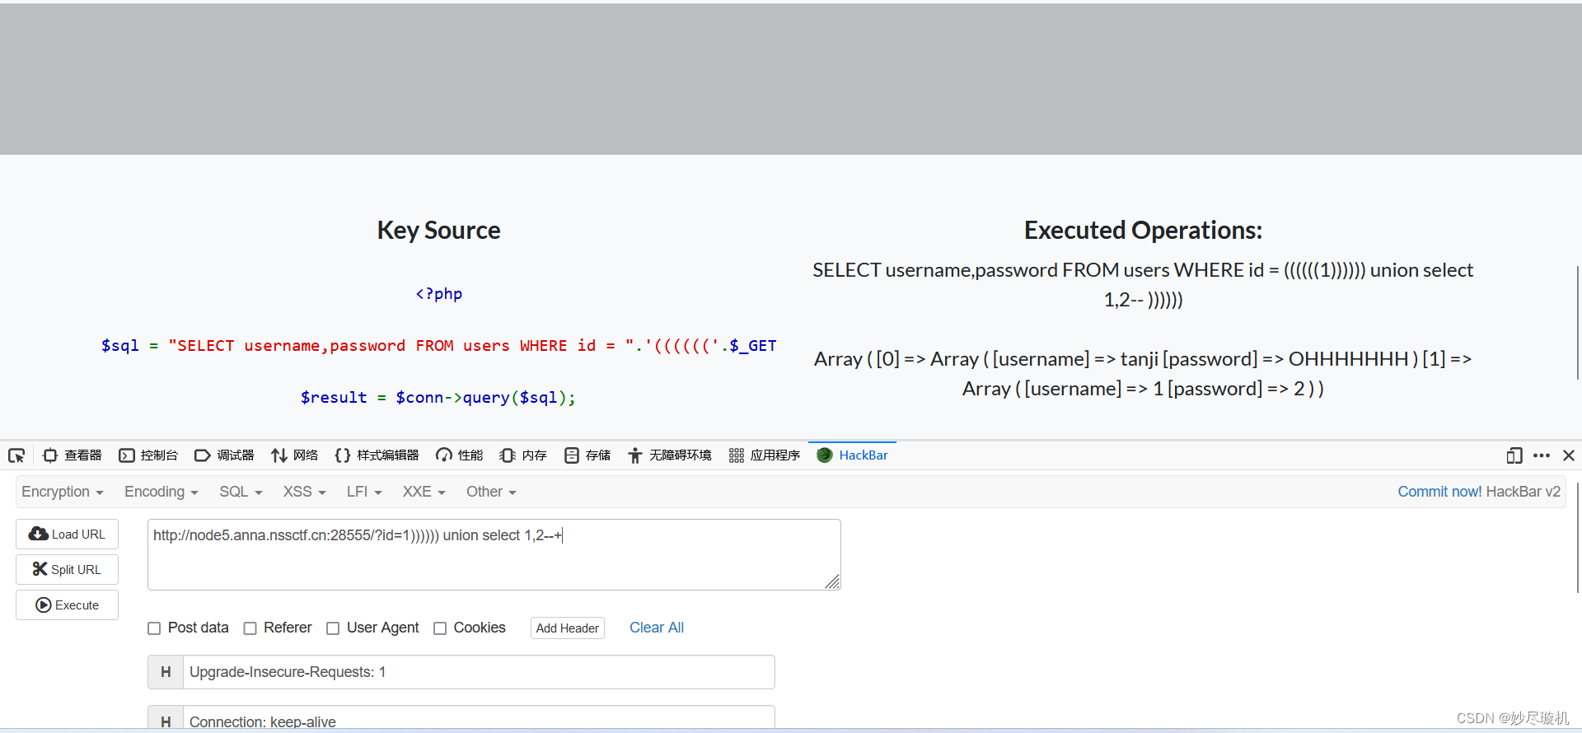This screenshot has width=1582, height=733.
Task: Expand the SQL dropdown
Action: click(241, 492)
